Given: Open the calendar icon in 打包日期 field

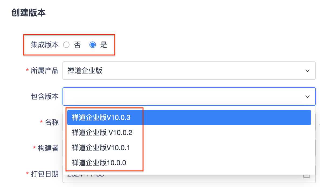Looking at the screenshot, I should click(x=306, y=175).
